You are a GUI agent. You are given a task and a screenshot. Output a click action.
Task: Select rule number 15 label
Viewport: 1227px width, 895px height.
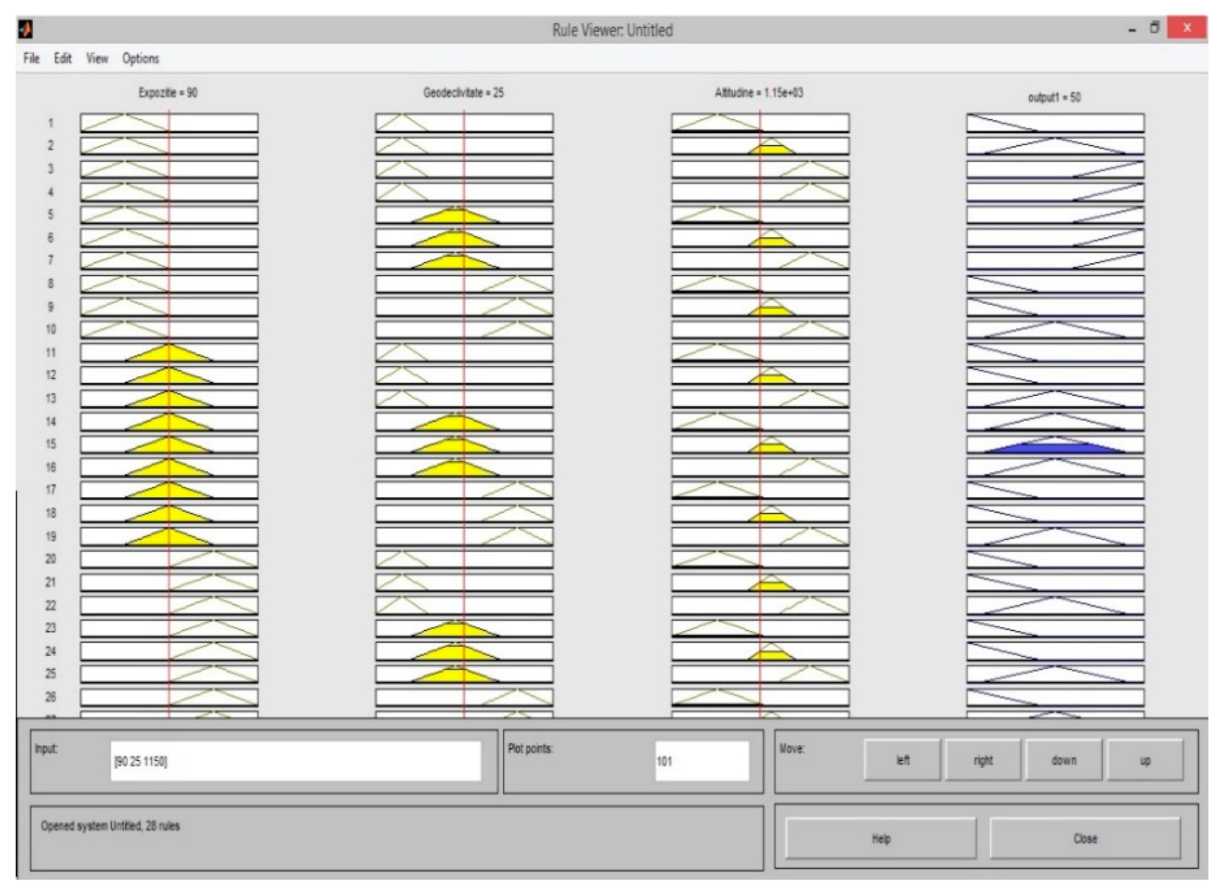pyautogui.click(x=50, y=444)
